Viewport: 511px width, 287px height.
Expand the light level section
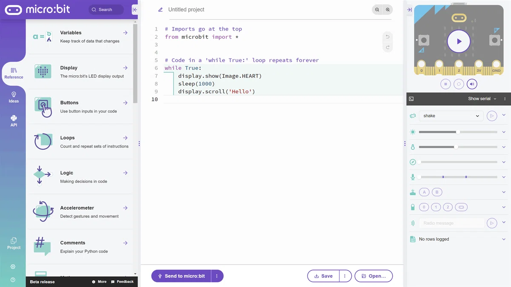point(504,132)
